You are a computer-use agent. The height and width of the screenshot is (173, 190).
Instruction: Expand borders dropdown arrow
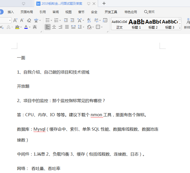point(102,27)
